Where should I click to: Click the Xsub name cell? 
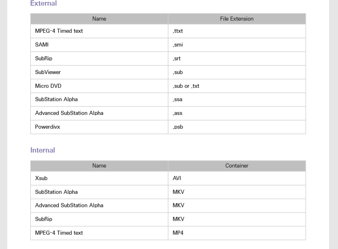[x=41, y=179]
